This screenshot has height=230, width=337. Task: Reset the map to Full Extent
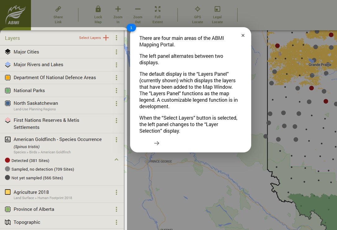click(x=158, y=15)
